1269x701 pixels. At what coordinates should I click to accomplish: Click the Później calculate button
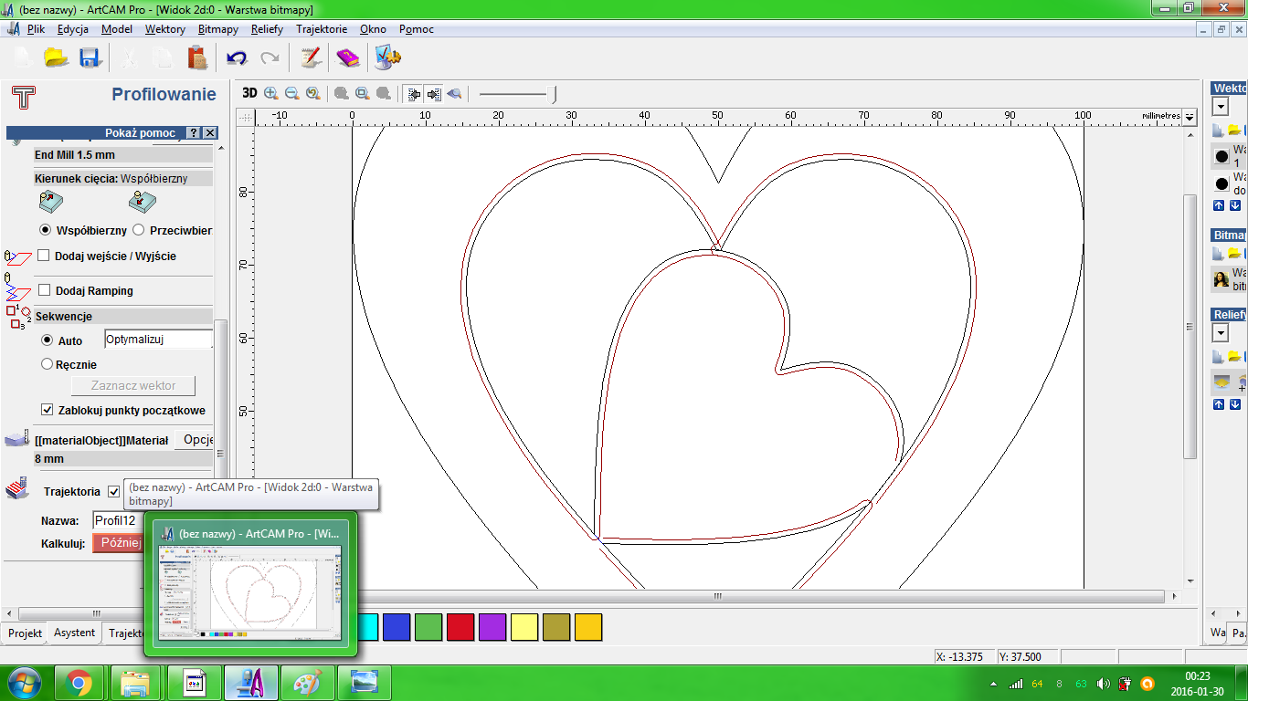[119, 543]
